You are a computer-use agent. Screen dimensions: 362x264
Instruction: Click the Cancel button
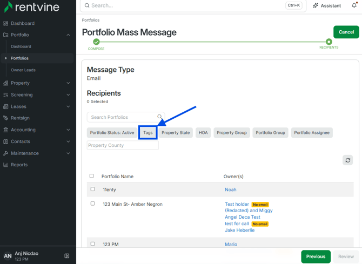pyautogui.click(x=346, y=32)
